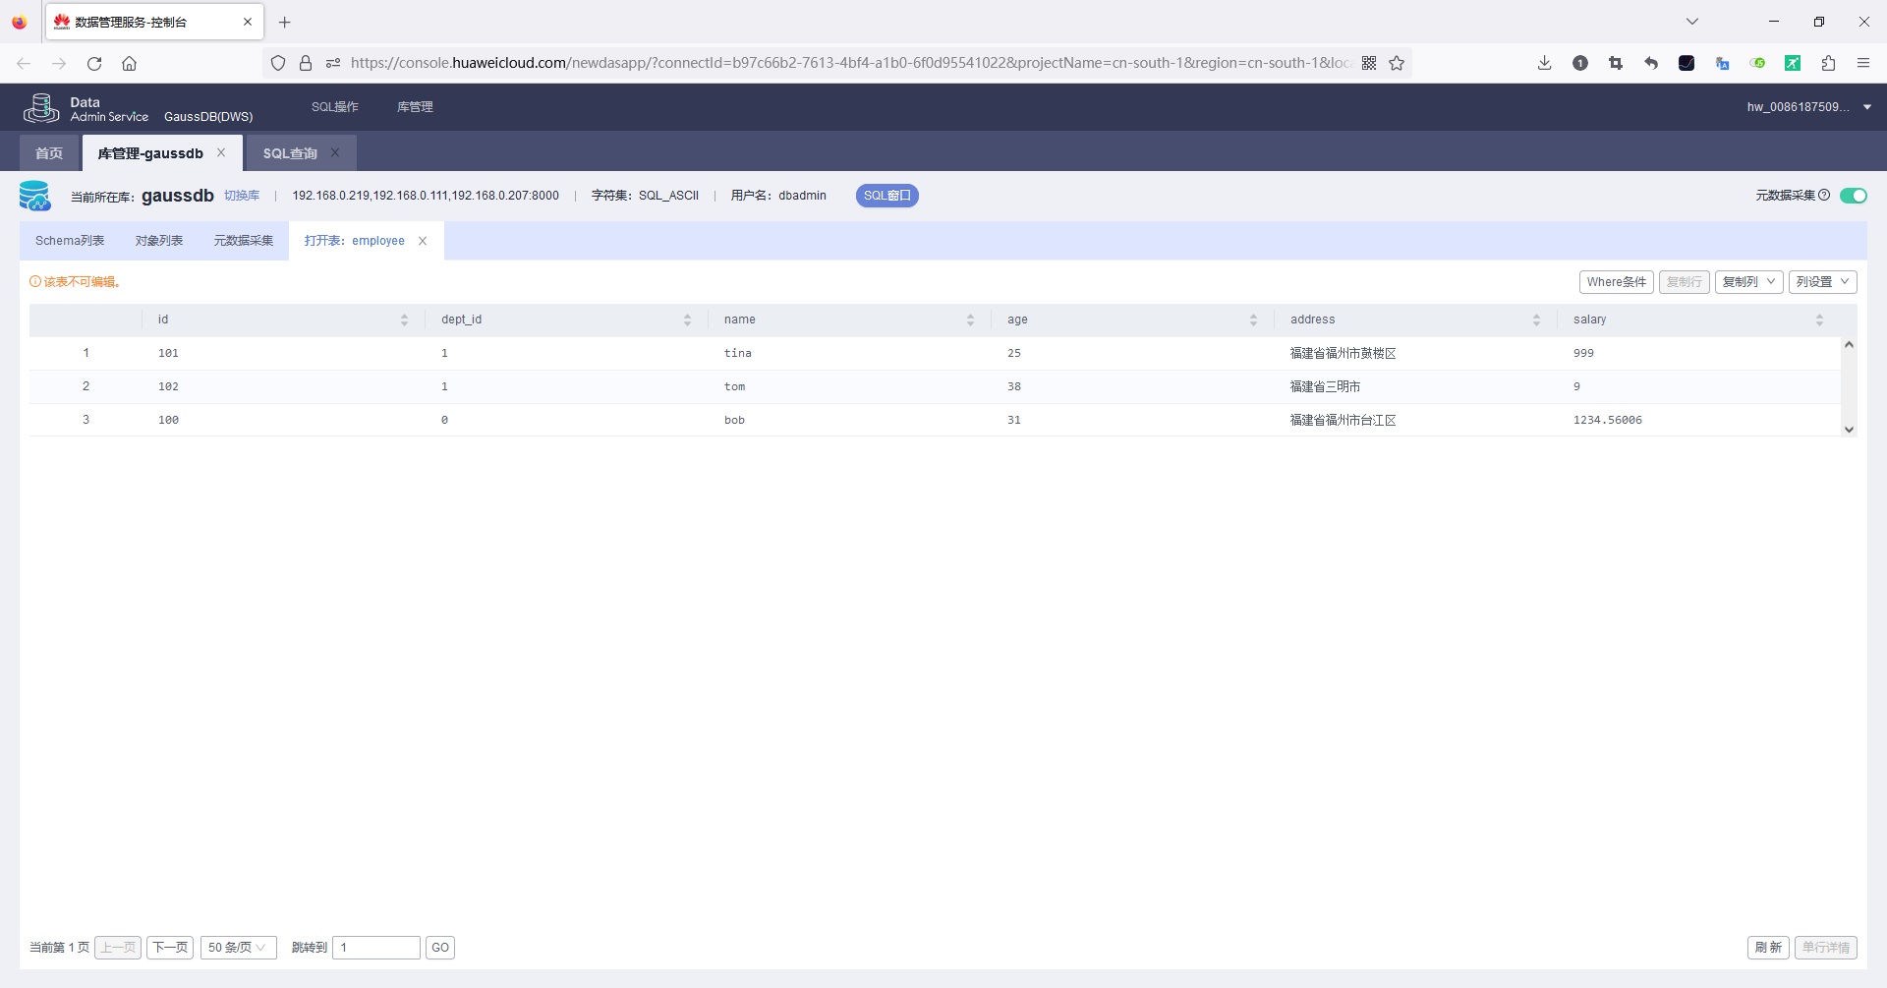Viewport: 1887px width, 988px height.
Task: Select the salary cell '999'
Action: (x=1583, y=353)
